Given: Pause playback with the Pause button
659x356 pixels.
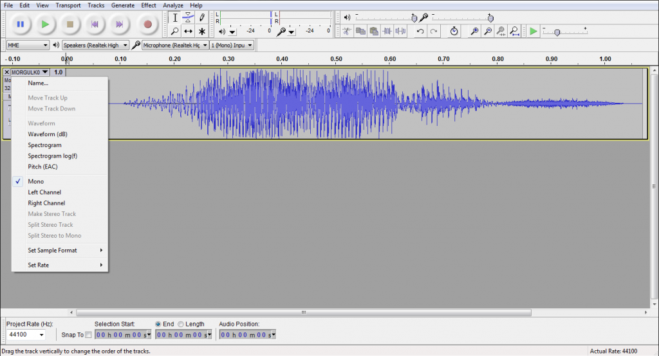Looking at the screenshot, I should click(x=20, y=24).
